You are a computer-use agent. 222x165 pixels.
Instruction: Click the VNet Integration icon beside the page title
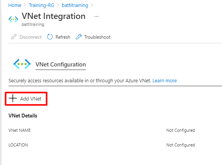[13, 19]
